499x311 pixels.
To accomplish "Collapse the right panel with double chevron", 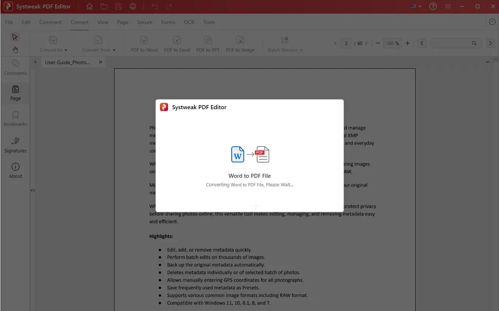I will point(496,59).
